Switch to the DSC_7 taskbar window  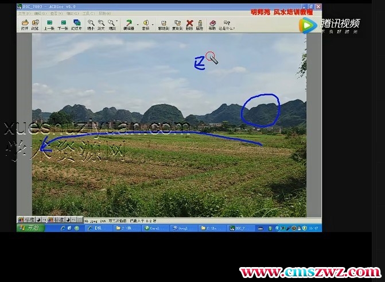coord(240,228)
